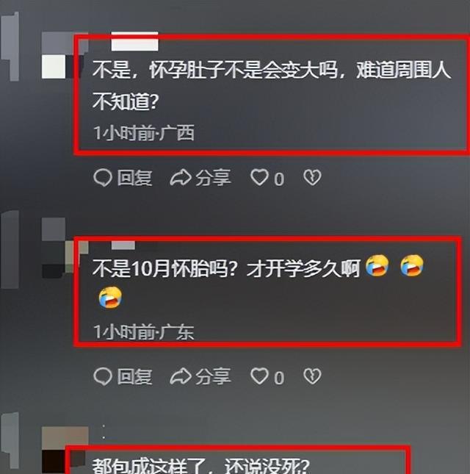Like the Guangxi comment with heart icon
The height and width of the screenshot is (474, 470).
click(x=259, y=177)
